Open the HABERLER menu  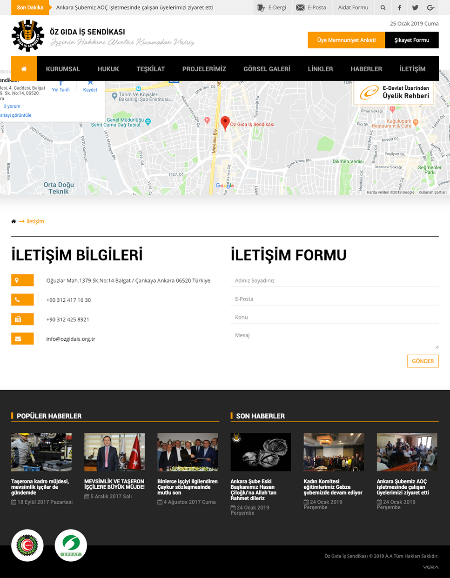coord(366,69)
